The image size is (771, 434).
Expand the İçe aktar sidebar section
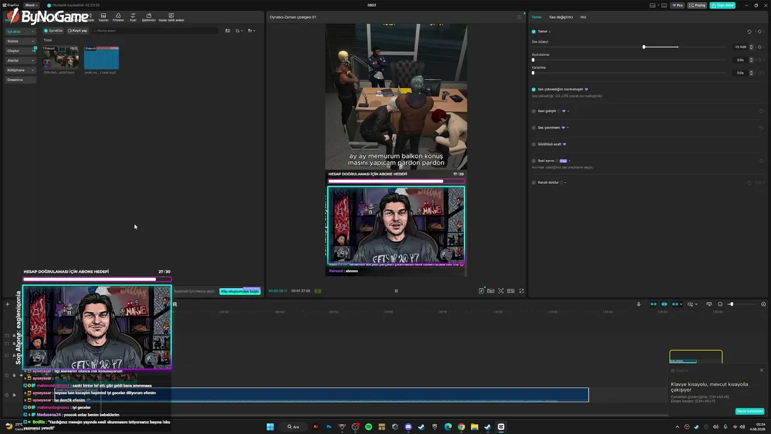(20, 31)
